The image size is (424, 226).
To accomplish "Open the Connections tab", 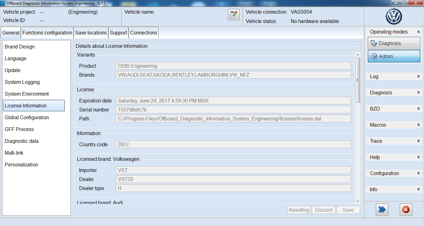I will coord(144,33).
